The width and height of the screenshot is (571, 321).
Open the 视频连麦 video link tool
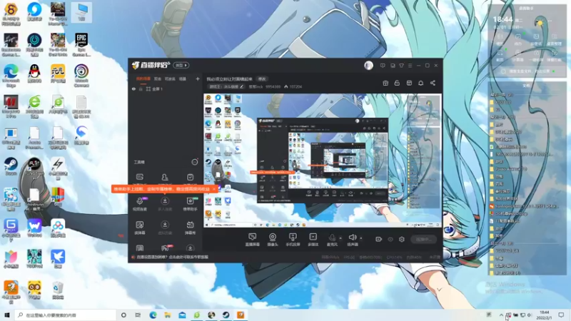pyautogui.click(x=140, y=204)
